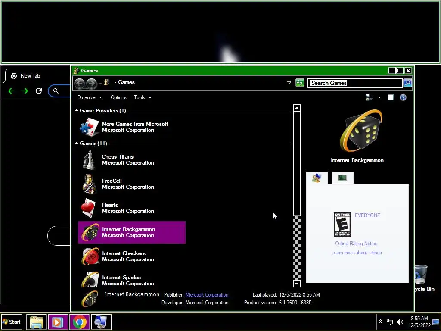Click the Games taskbar icon with the monitor
Image resolution: width=441 pixels, height=331 pixels.
(x=101, y=322)
